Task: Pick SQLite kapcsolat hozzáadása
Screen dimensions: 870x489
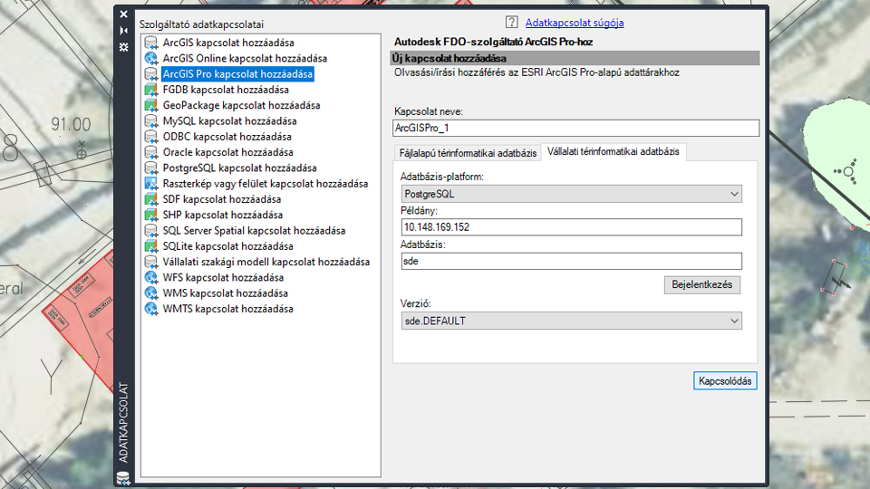Action: [x=228, y=246]
